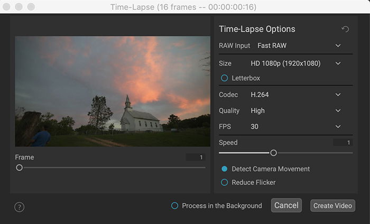Open the help question mark icon
Screen dimensions: 370x224
point(20,207)
